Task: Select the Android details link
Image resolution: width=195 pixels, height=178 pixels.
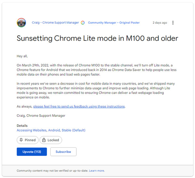Action: point(54,130)
